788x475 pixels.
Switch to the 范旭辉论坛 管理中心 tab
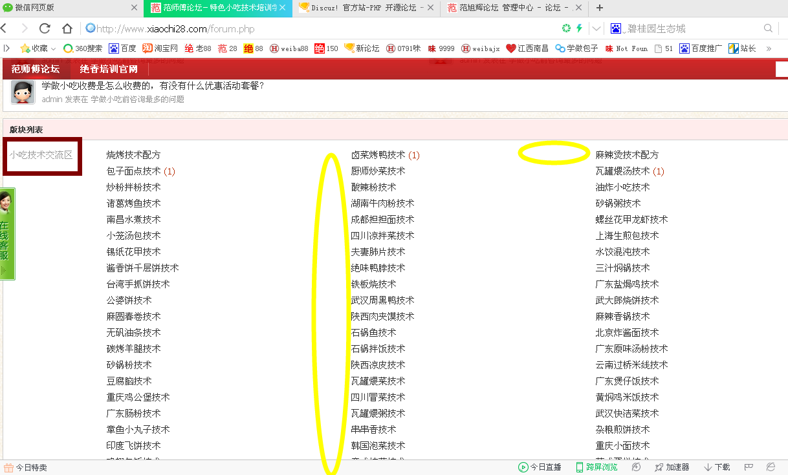(514, 8)
